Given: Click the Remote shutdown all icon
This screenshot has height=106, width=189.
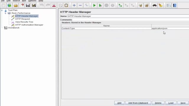Looking at the screenshot, I should pyautogui.click(x=133, y=5).
